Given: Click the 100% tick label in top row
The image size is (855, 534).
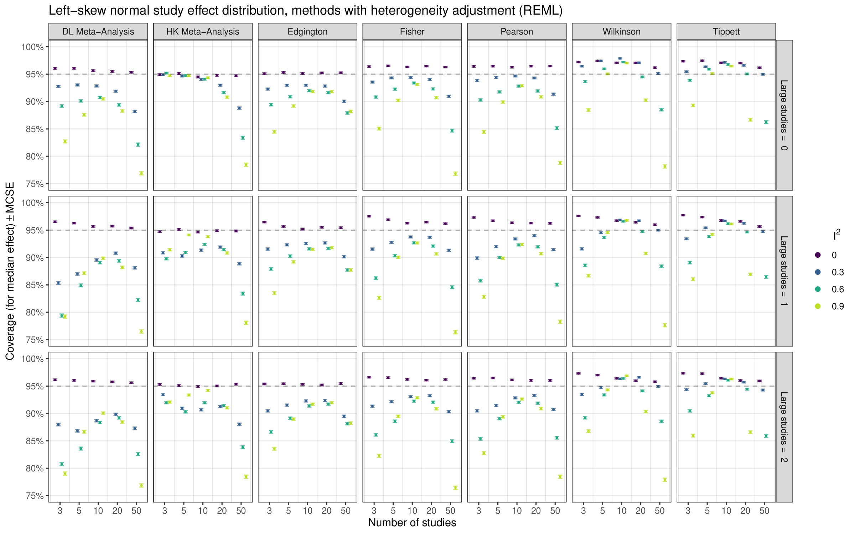Looking at the screenshot, I should click(32, 47).
